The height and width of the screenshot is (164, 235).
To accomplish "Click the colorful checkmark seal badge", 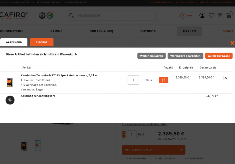I will pyautogui.click(x=50, y=16).
